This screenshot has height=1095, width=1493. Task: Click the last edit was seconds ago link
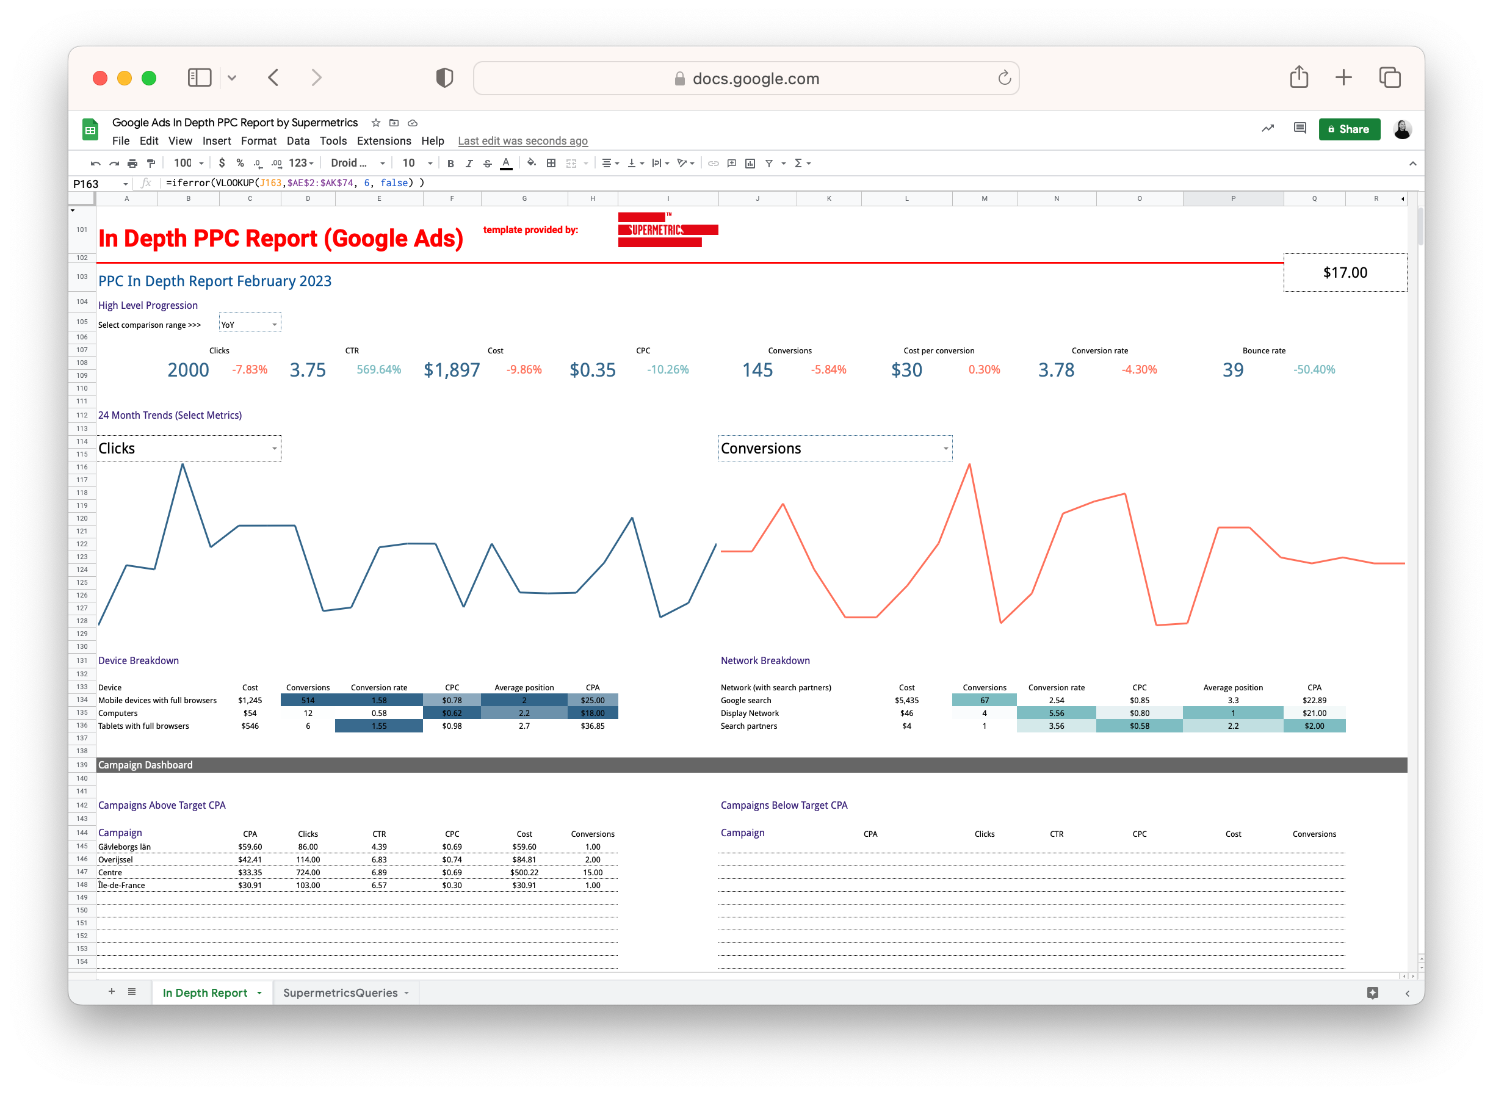[522, 140]
